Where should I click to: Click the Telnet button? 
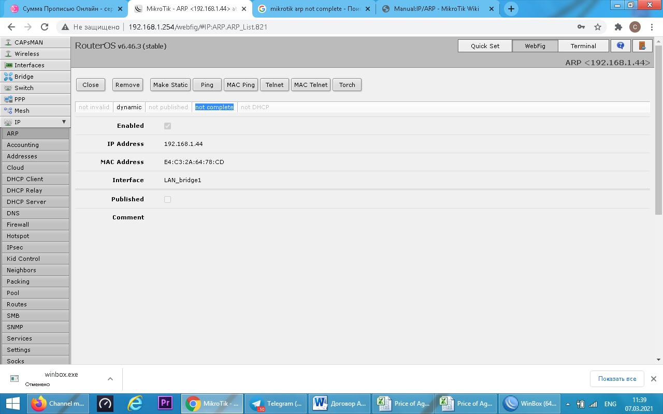[x=275, y=85]
